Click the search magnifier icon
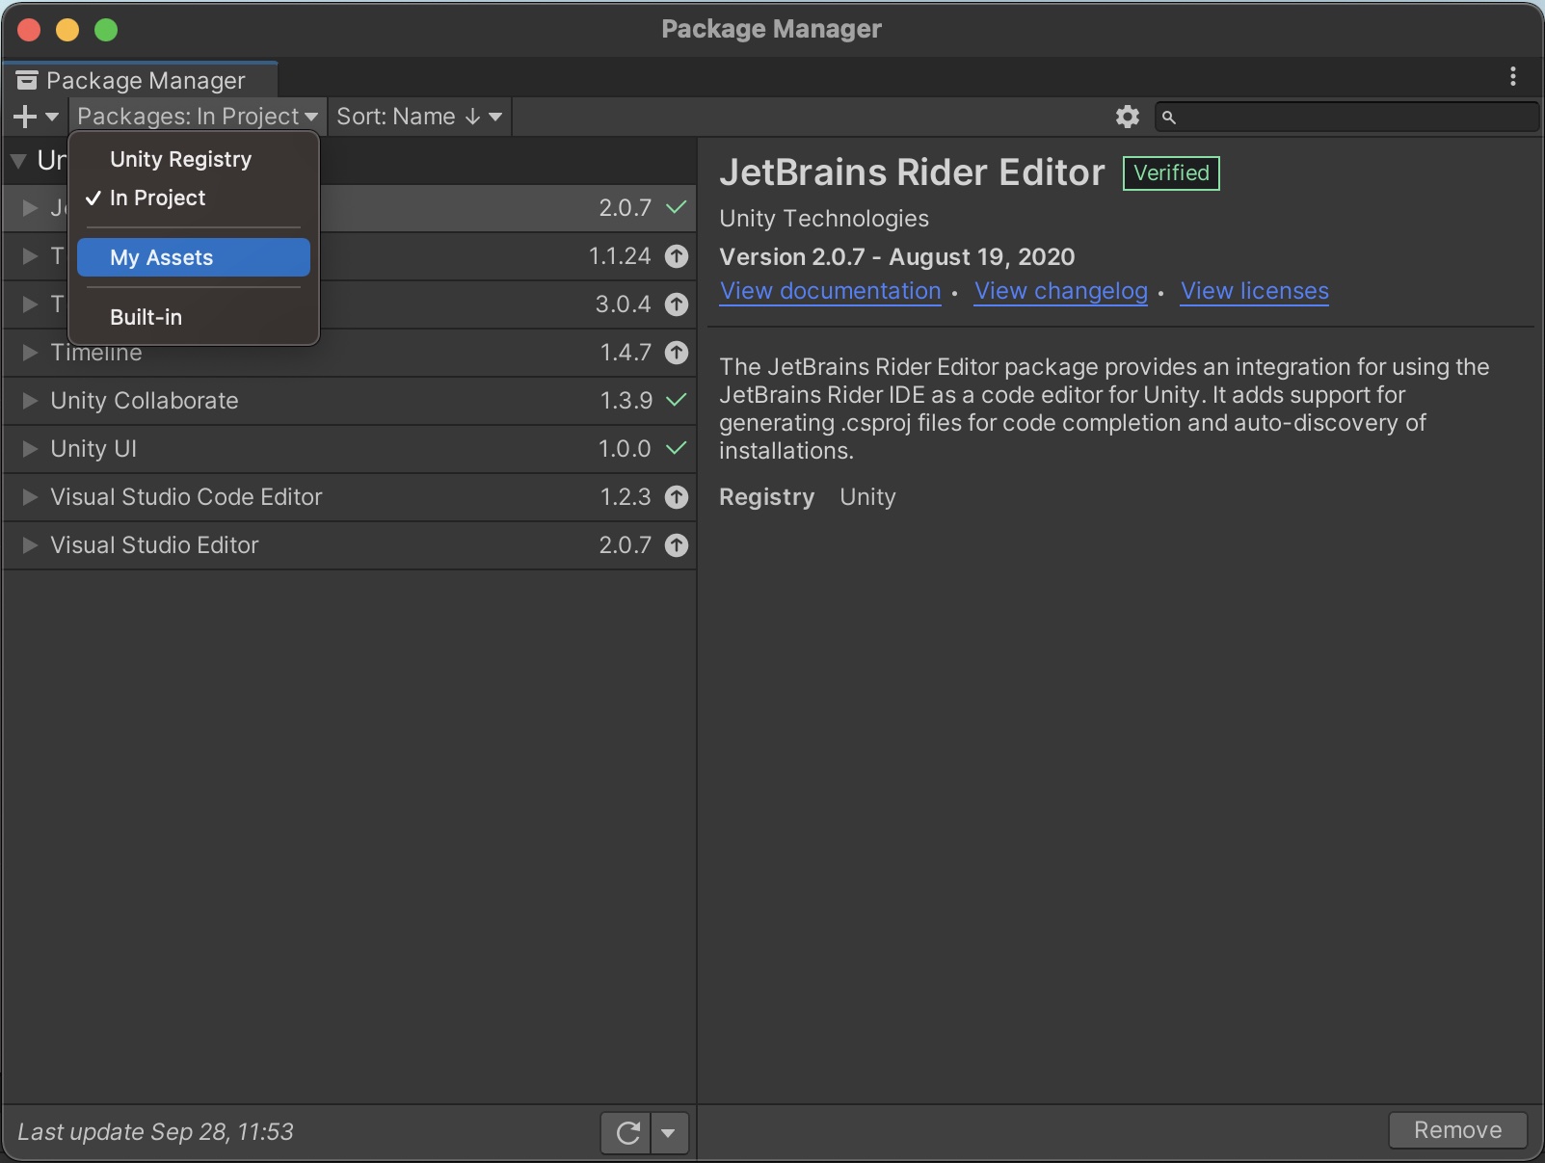This screenshot has width=1545, height=1163. pyautogui.click(x=1168, y=118)
